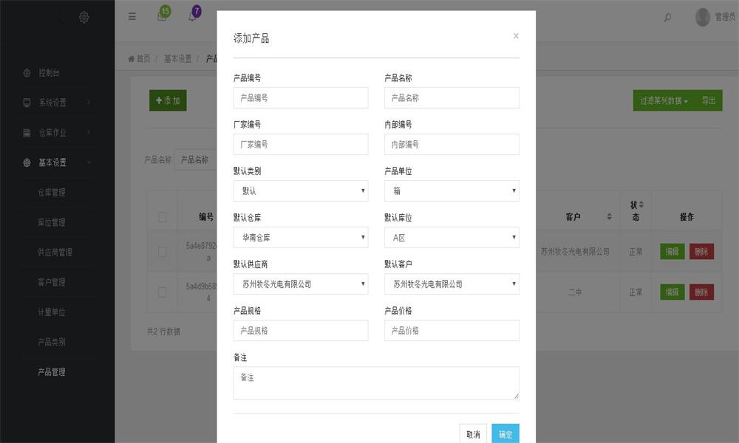Open the mail icon with badge 15
The image size is (739, 443).
click(162, 17)
